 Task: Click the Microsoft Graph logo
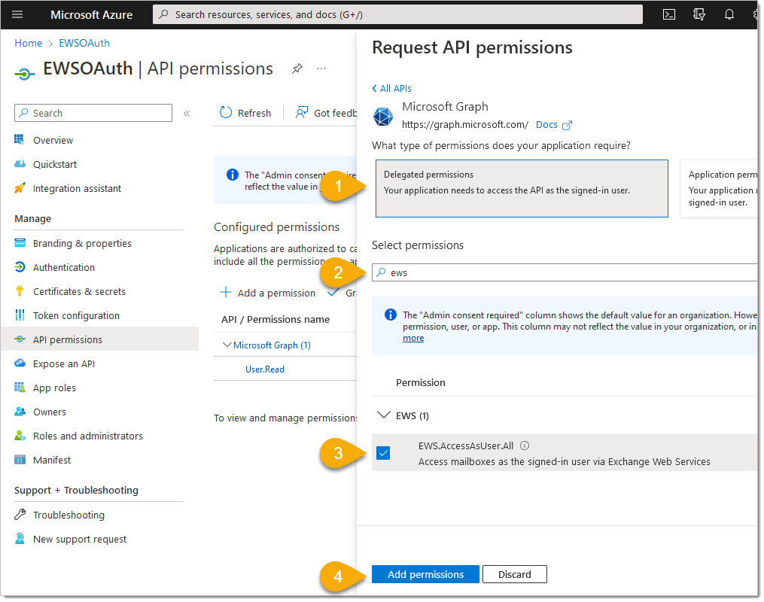[x=384, y=117]
